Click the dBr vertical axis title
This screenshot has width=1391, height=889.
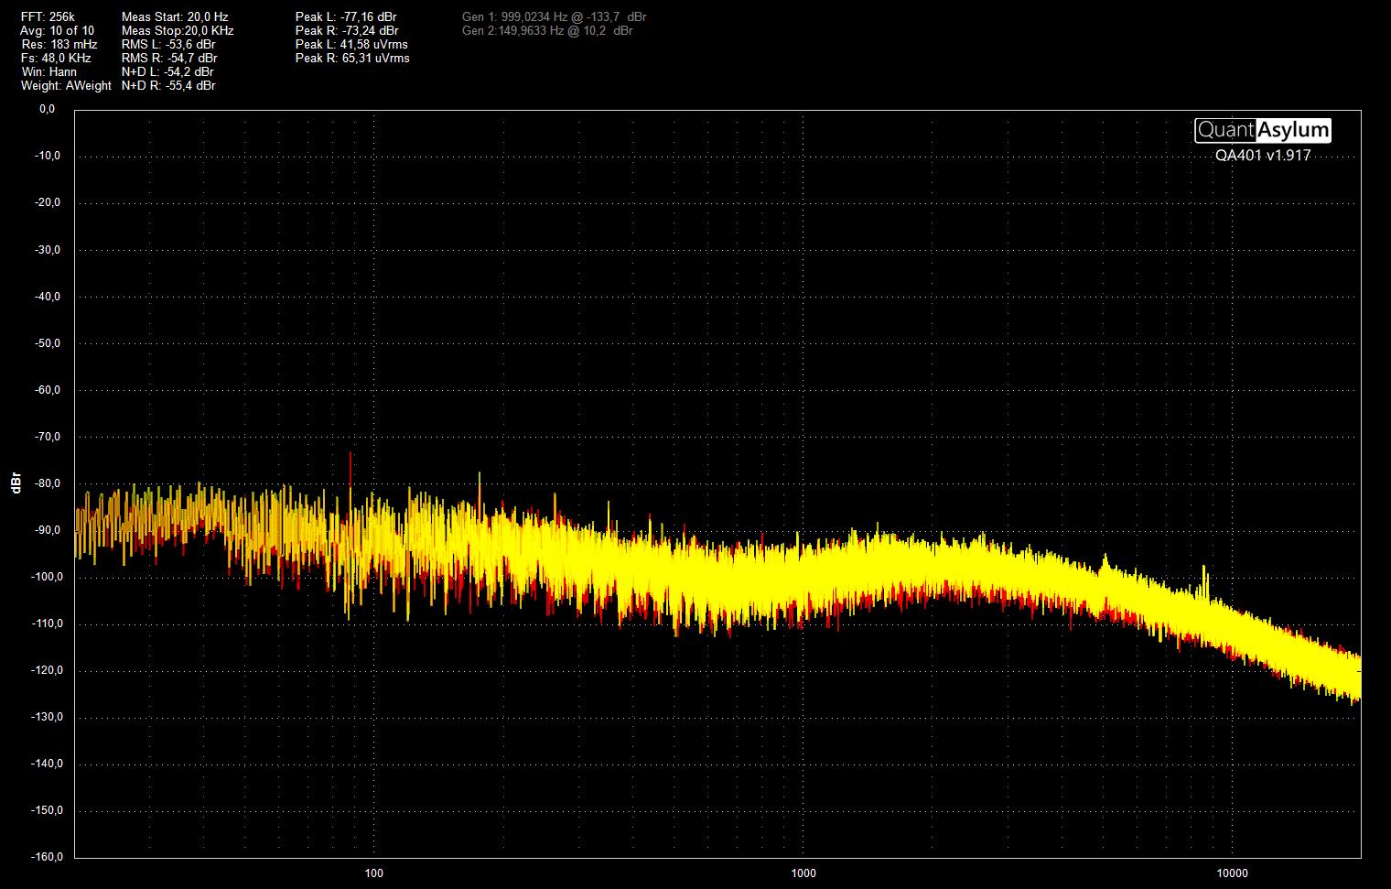(x=16, y=484)
